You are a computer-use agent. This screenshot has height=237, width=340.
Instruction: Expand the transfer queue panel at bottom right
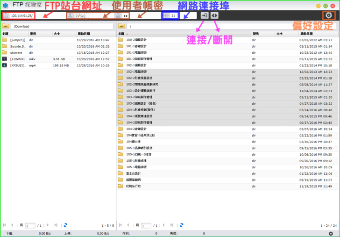pyautogui.click(x=331, y=233)
